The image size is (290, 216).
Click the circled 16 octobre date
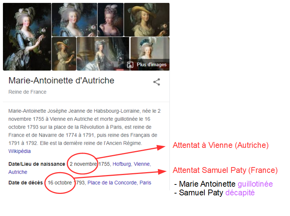tap(60, 183)
